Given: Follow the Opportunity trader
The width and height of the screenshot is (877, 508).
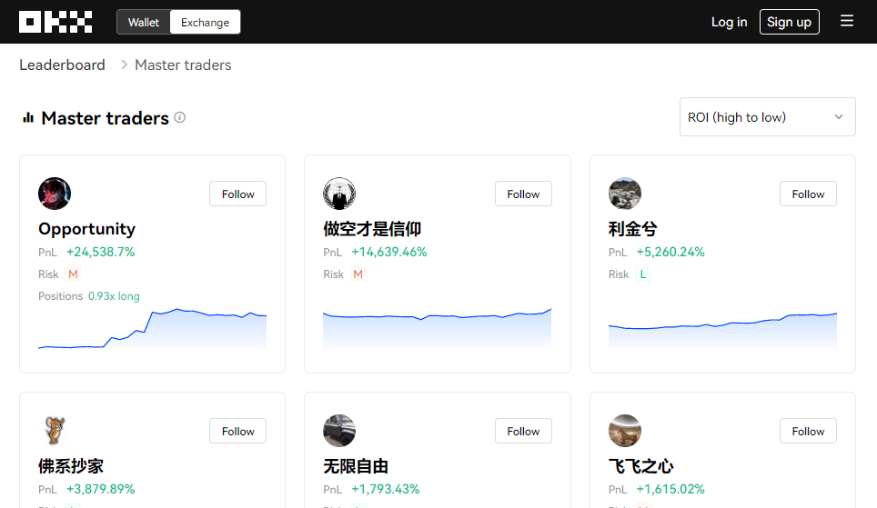Looking at the screenshot, I should coord(238,194).
